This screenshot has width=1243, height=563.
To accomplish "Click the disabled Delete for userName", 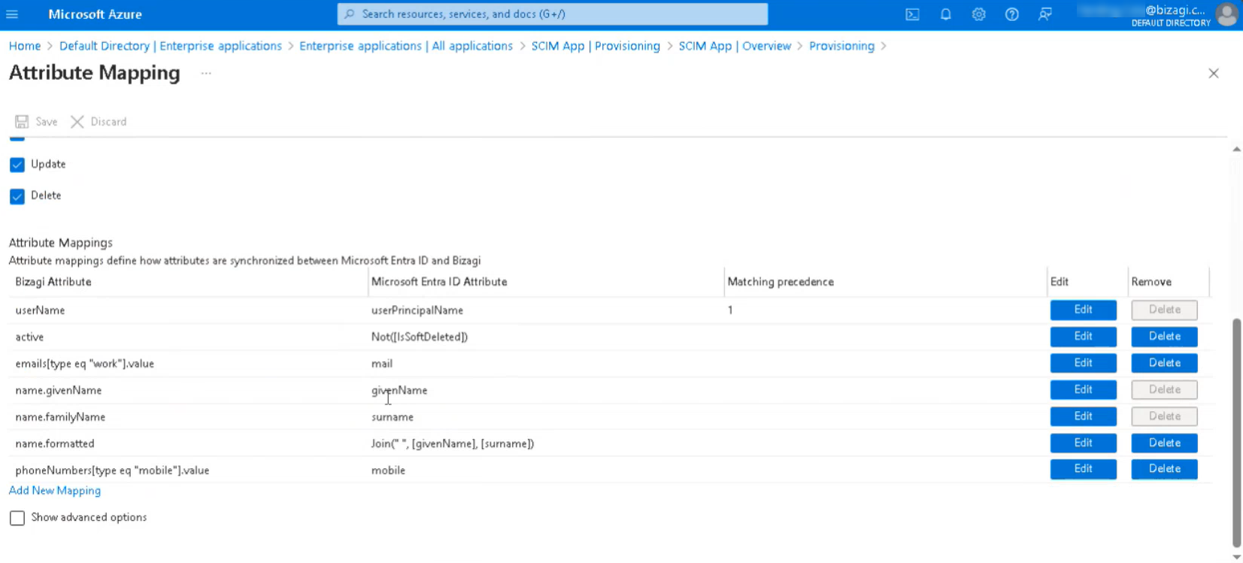I will (x=1164, y=310).
